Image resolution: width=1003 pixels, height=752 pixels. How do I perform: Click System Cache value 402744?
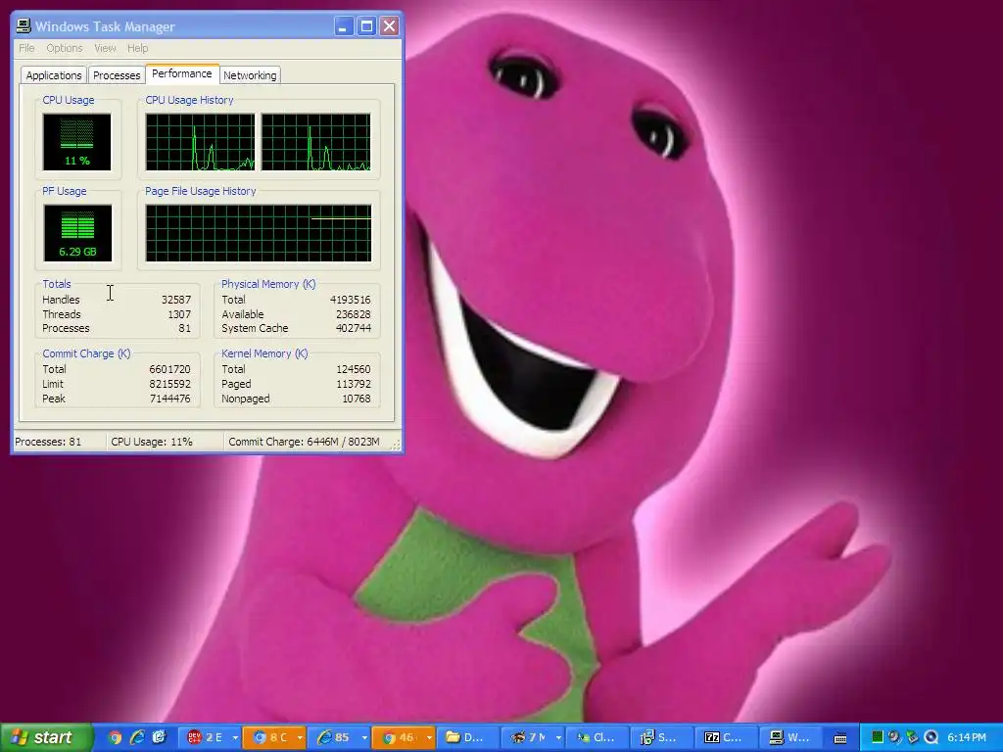click(353, 328)
